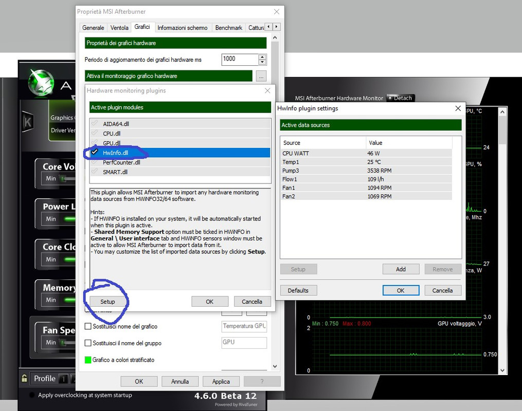
Task: Decrease the update period with down arrow
Action: (x=262, y=62)
